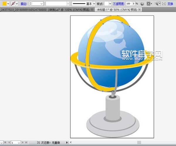Click the opacity value field showing 100
This screenshot has width=176, height=146.
point(129,4)
